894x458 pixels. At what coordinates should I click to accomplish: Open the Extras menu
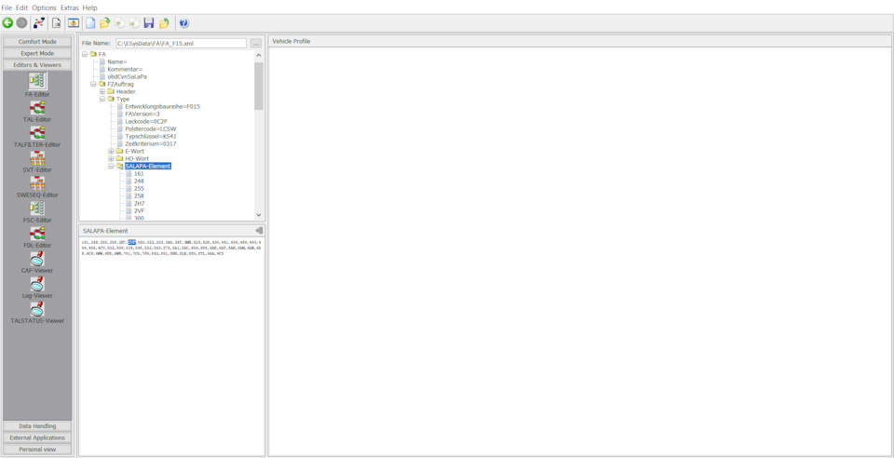click(x=70, y=8)
